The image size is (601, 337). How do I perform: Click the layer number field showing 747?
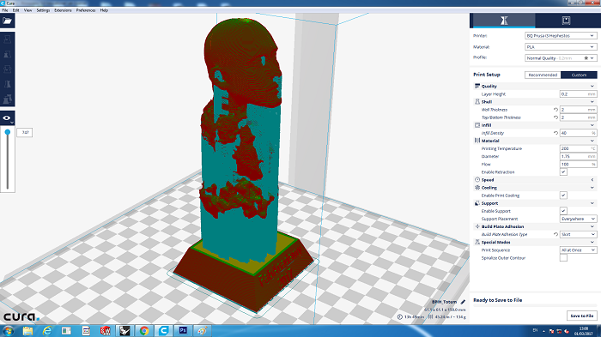click(x=25, y=133)
